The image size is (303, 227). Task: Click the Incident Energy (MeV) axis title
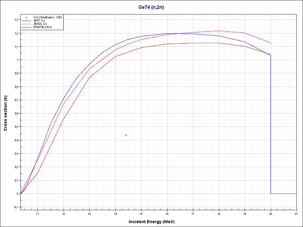[x=154, y=222]
